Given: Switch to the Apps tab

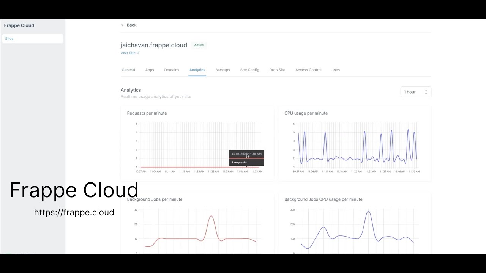Looking at the screenshot, I should coord(150,70).
